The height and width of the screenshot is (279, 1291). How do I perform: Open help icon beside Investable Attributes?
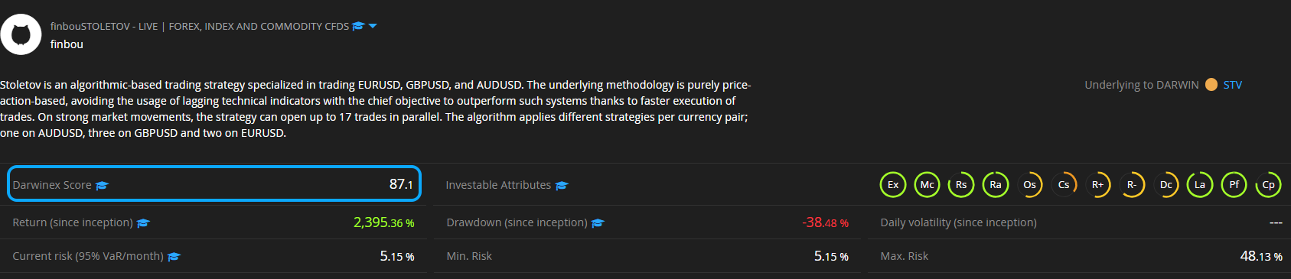pos(562,185)
